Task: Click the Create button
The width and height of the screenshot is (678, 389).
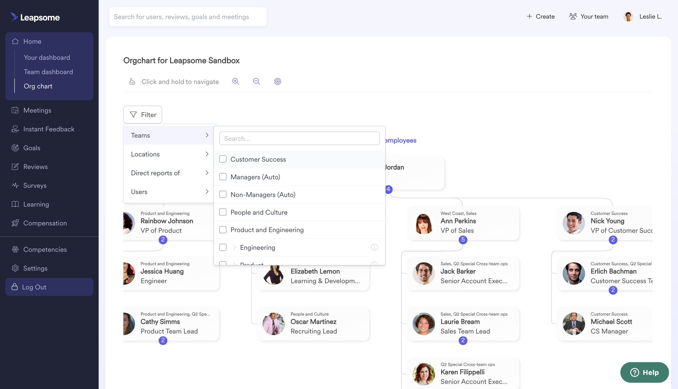Action: 541,16
